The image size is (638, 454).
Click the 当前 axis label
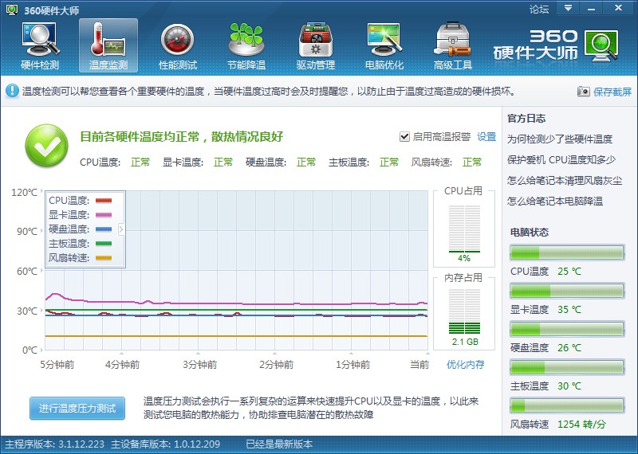419,364
